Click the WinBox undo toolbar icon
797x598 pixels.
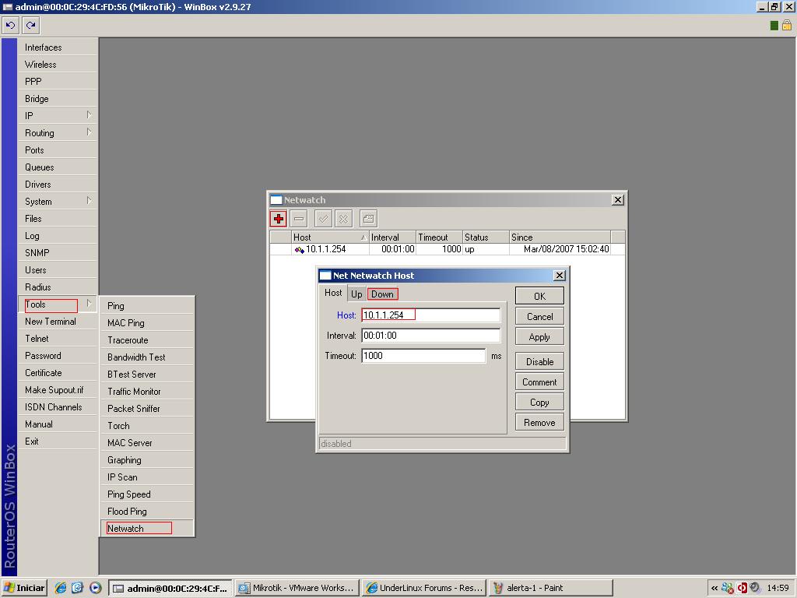(x=11, y=25)
